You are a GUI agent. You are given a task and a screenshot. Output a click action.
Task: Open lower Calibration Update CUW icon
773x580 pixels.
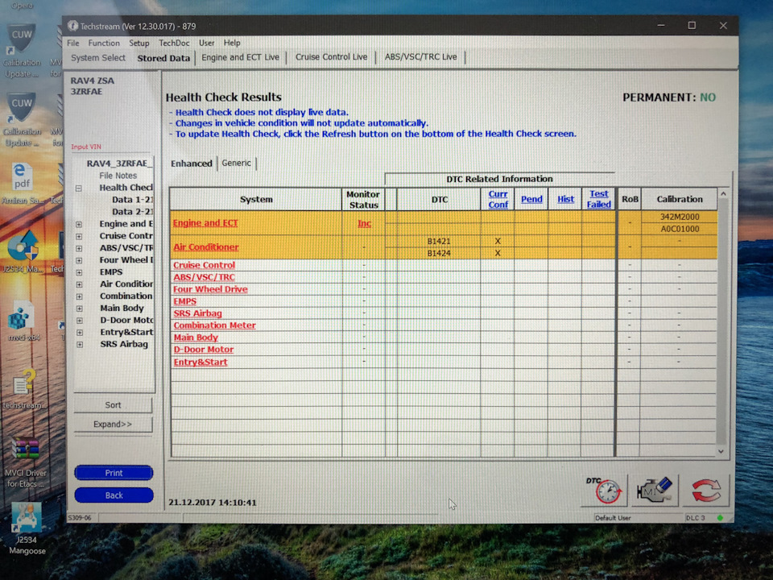tap(21, 120)
